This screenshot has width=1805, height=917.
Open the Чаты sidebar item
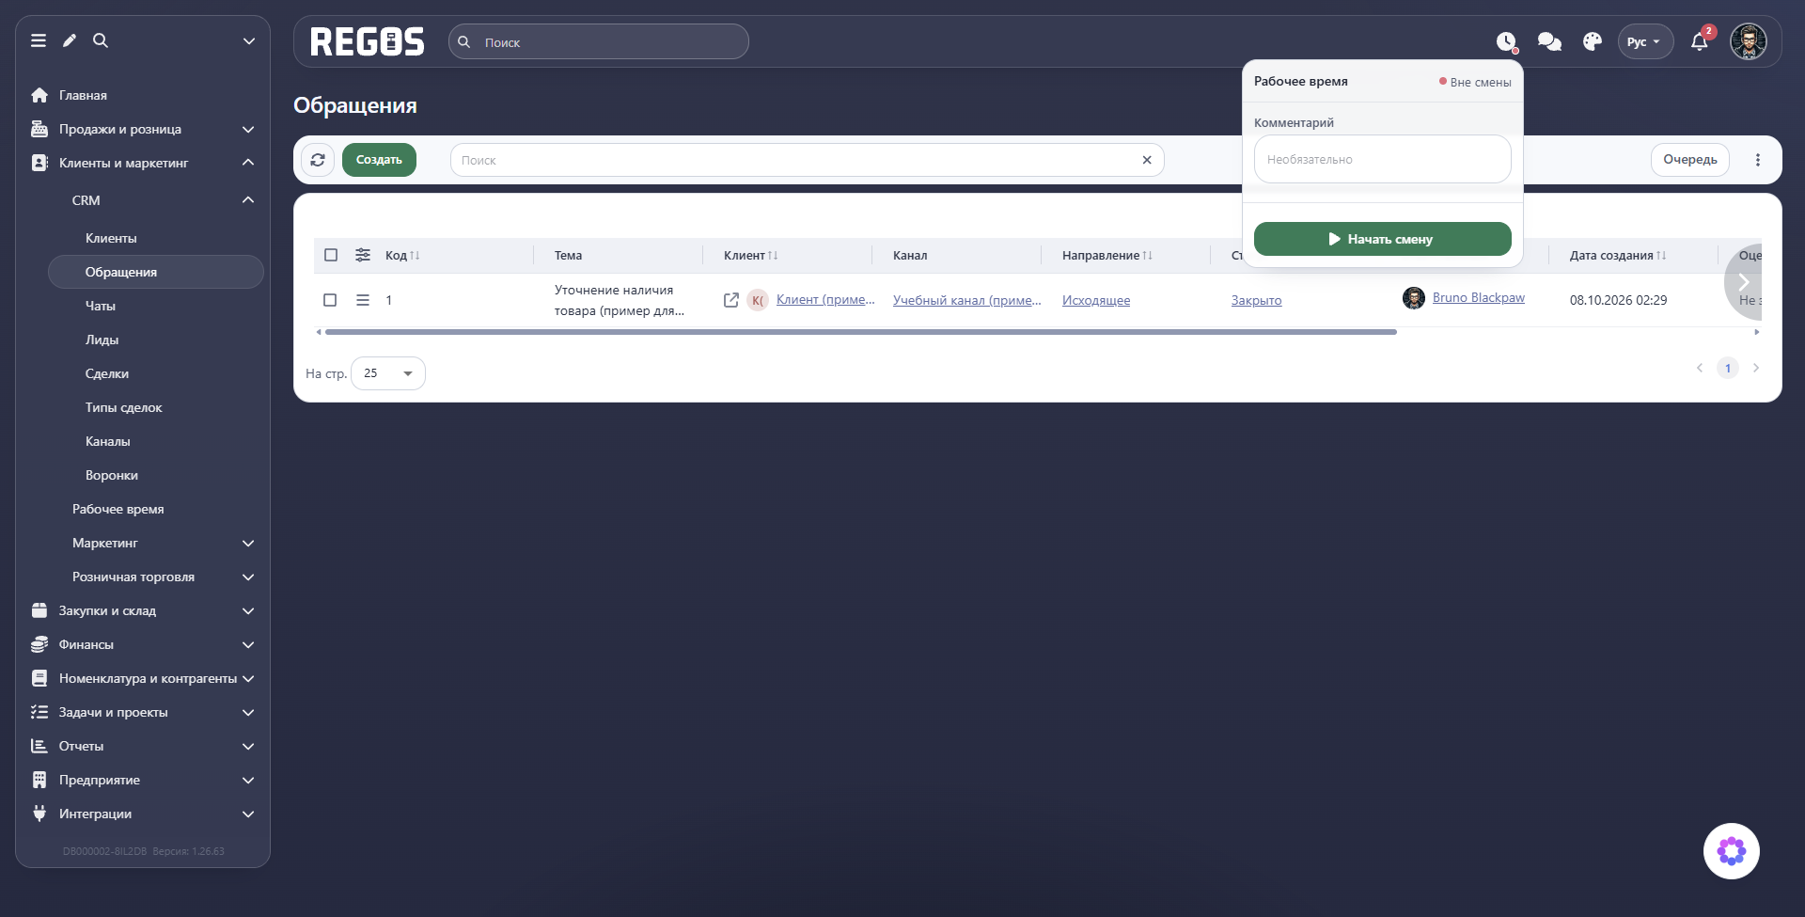(101, 306)
